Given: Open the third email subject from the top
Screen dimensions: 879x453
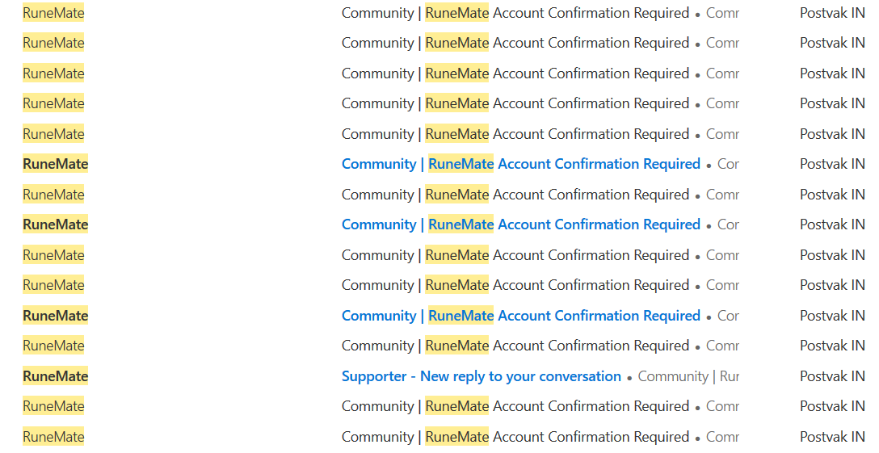Looking at the screenshot, I should (515, 73).
